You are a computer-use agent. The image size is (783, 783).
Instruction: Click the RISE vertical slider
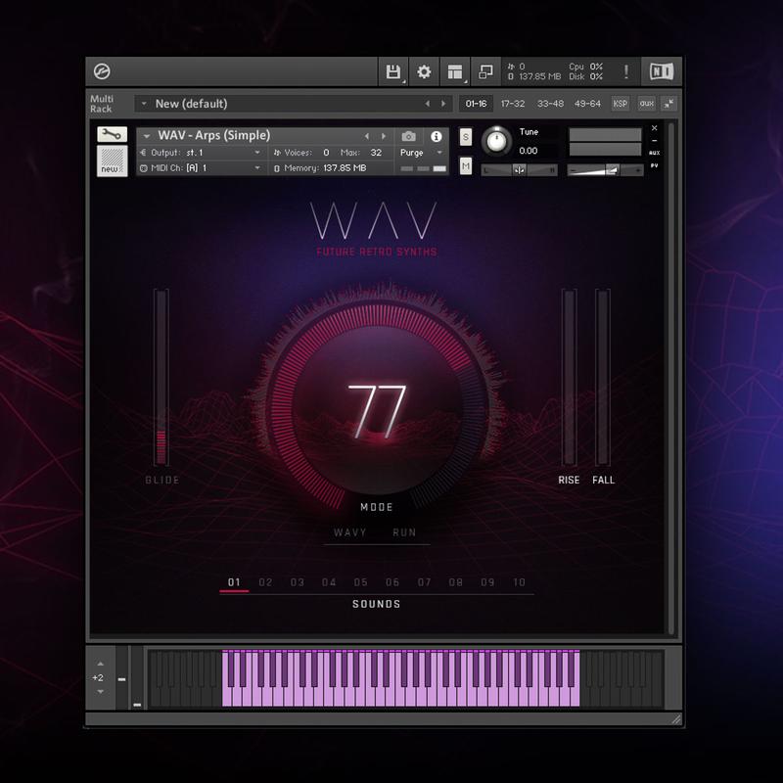pos(569,378)
